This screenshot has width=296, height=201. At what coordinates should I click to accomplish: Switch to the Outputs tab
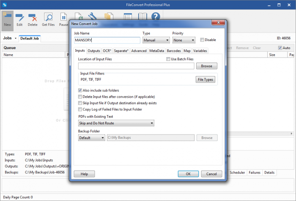point(94,51)
